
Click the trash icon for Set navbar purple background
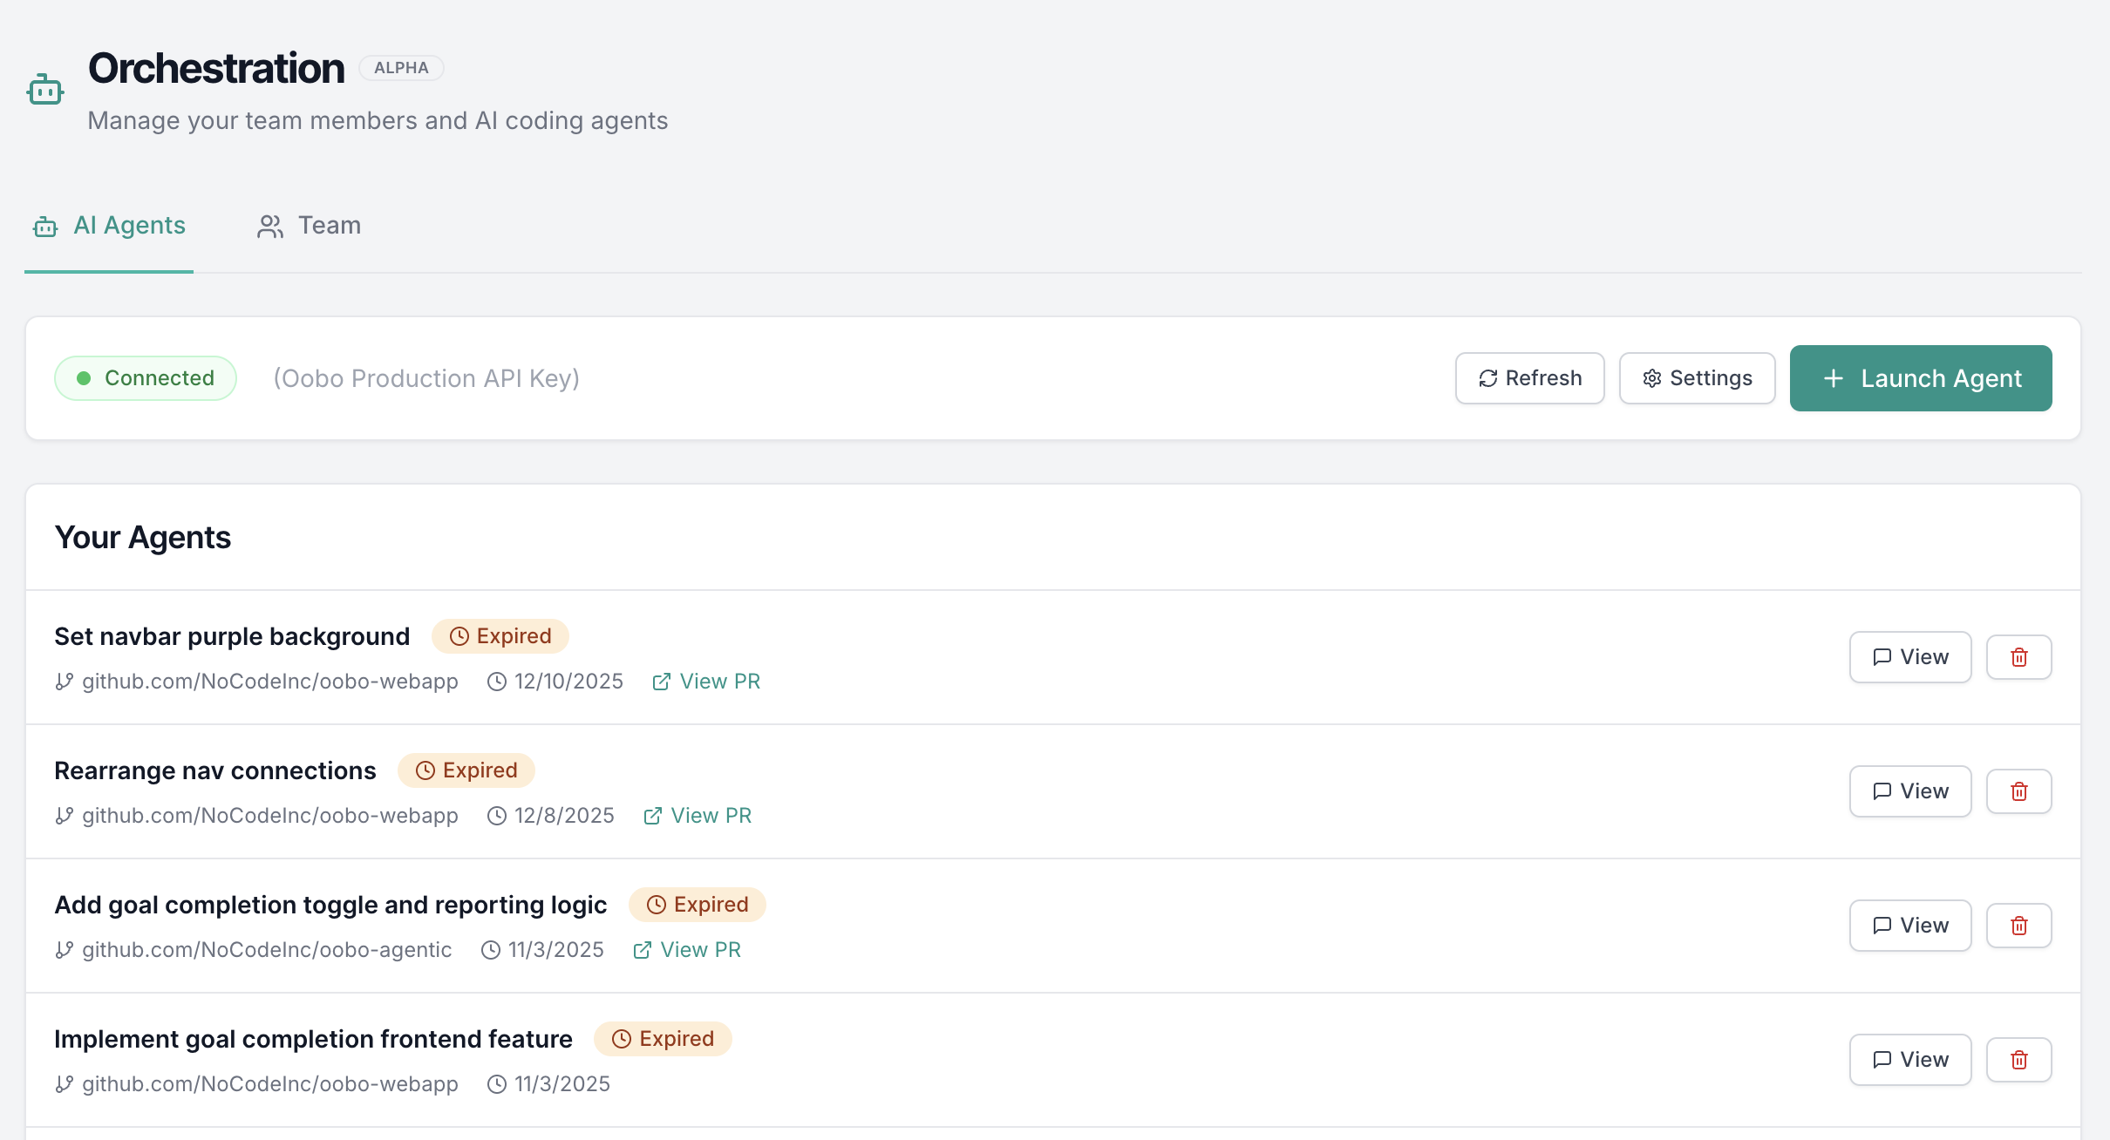[2018, 656]
